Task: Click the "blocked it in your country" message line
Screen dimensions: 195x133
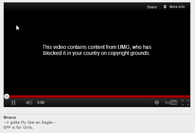Action: click(97, 53)
